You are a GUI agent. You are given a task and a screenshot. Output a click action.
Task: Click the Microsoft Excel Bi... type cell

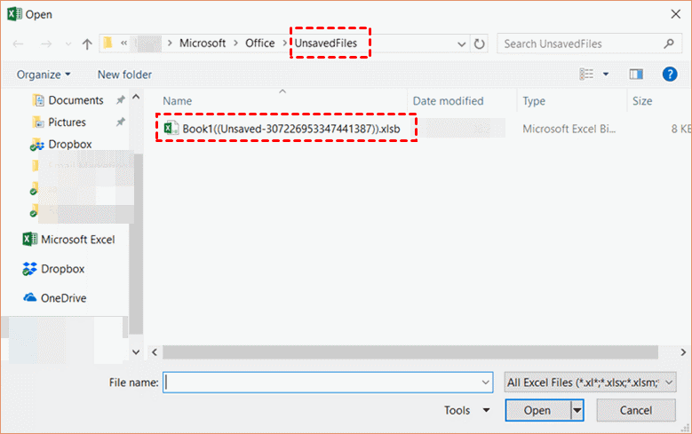point(569,129)
